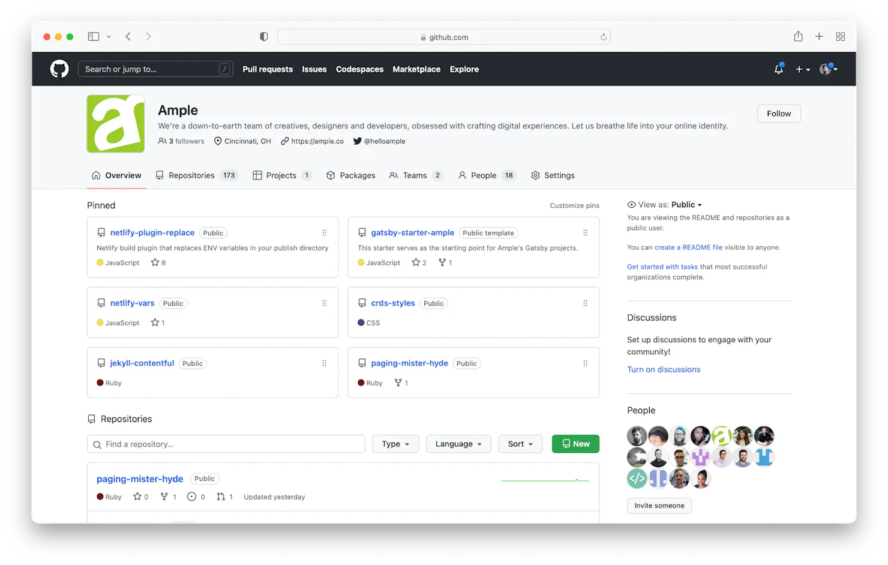The height and width of the screenshot is (565, 888).
Task: Reload the github.com page
Action: (604, 37)
